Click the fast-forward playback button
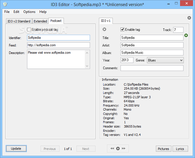This screenshot has width=195, height=158. (x=124, y=149)
